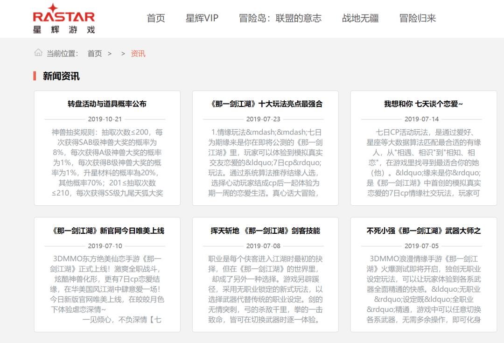Open 不死小强《那一剑江湖》武器大师之 article
Image resolution: width=504 pixels, height=343 pixels.
(423, 231)
